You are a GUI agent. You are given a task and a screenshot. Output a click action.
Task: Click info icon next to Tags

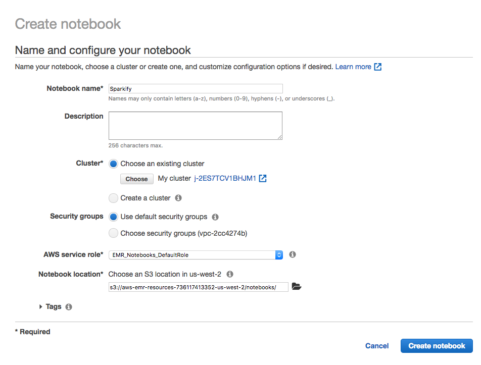coord(69,306)
